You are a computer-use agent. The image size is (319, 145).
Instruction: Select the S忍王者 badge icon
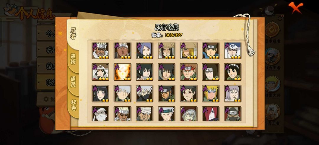pos(273,113)
